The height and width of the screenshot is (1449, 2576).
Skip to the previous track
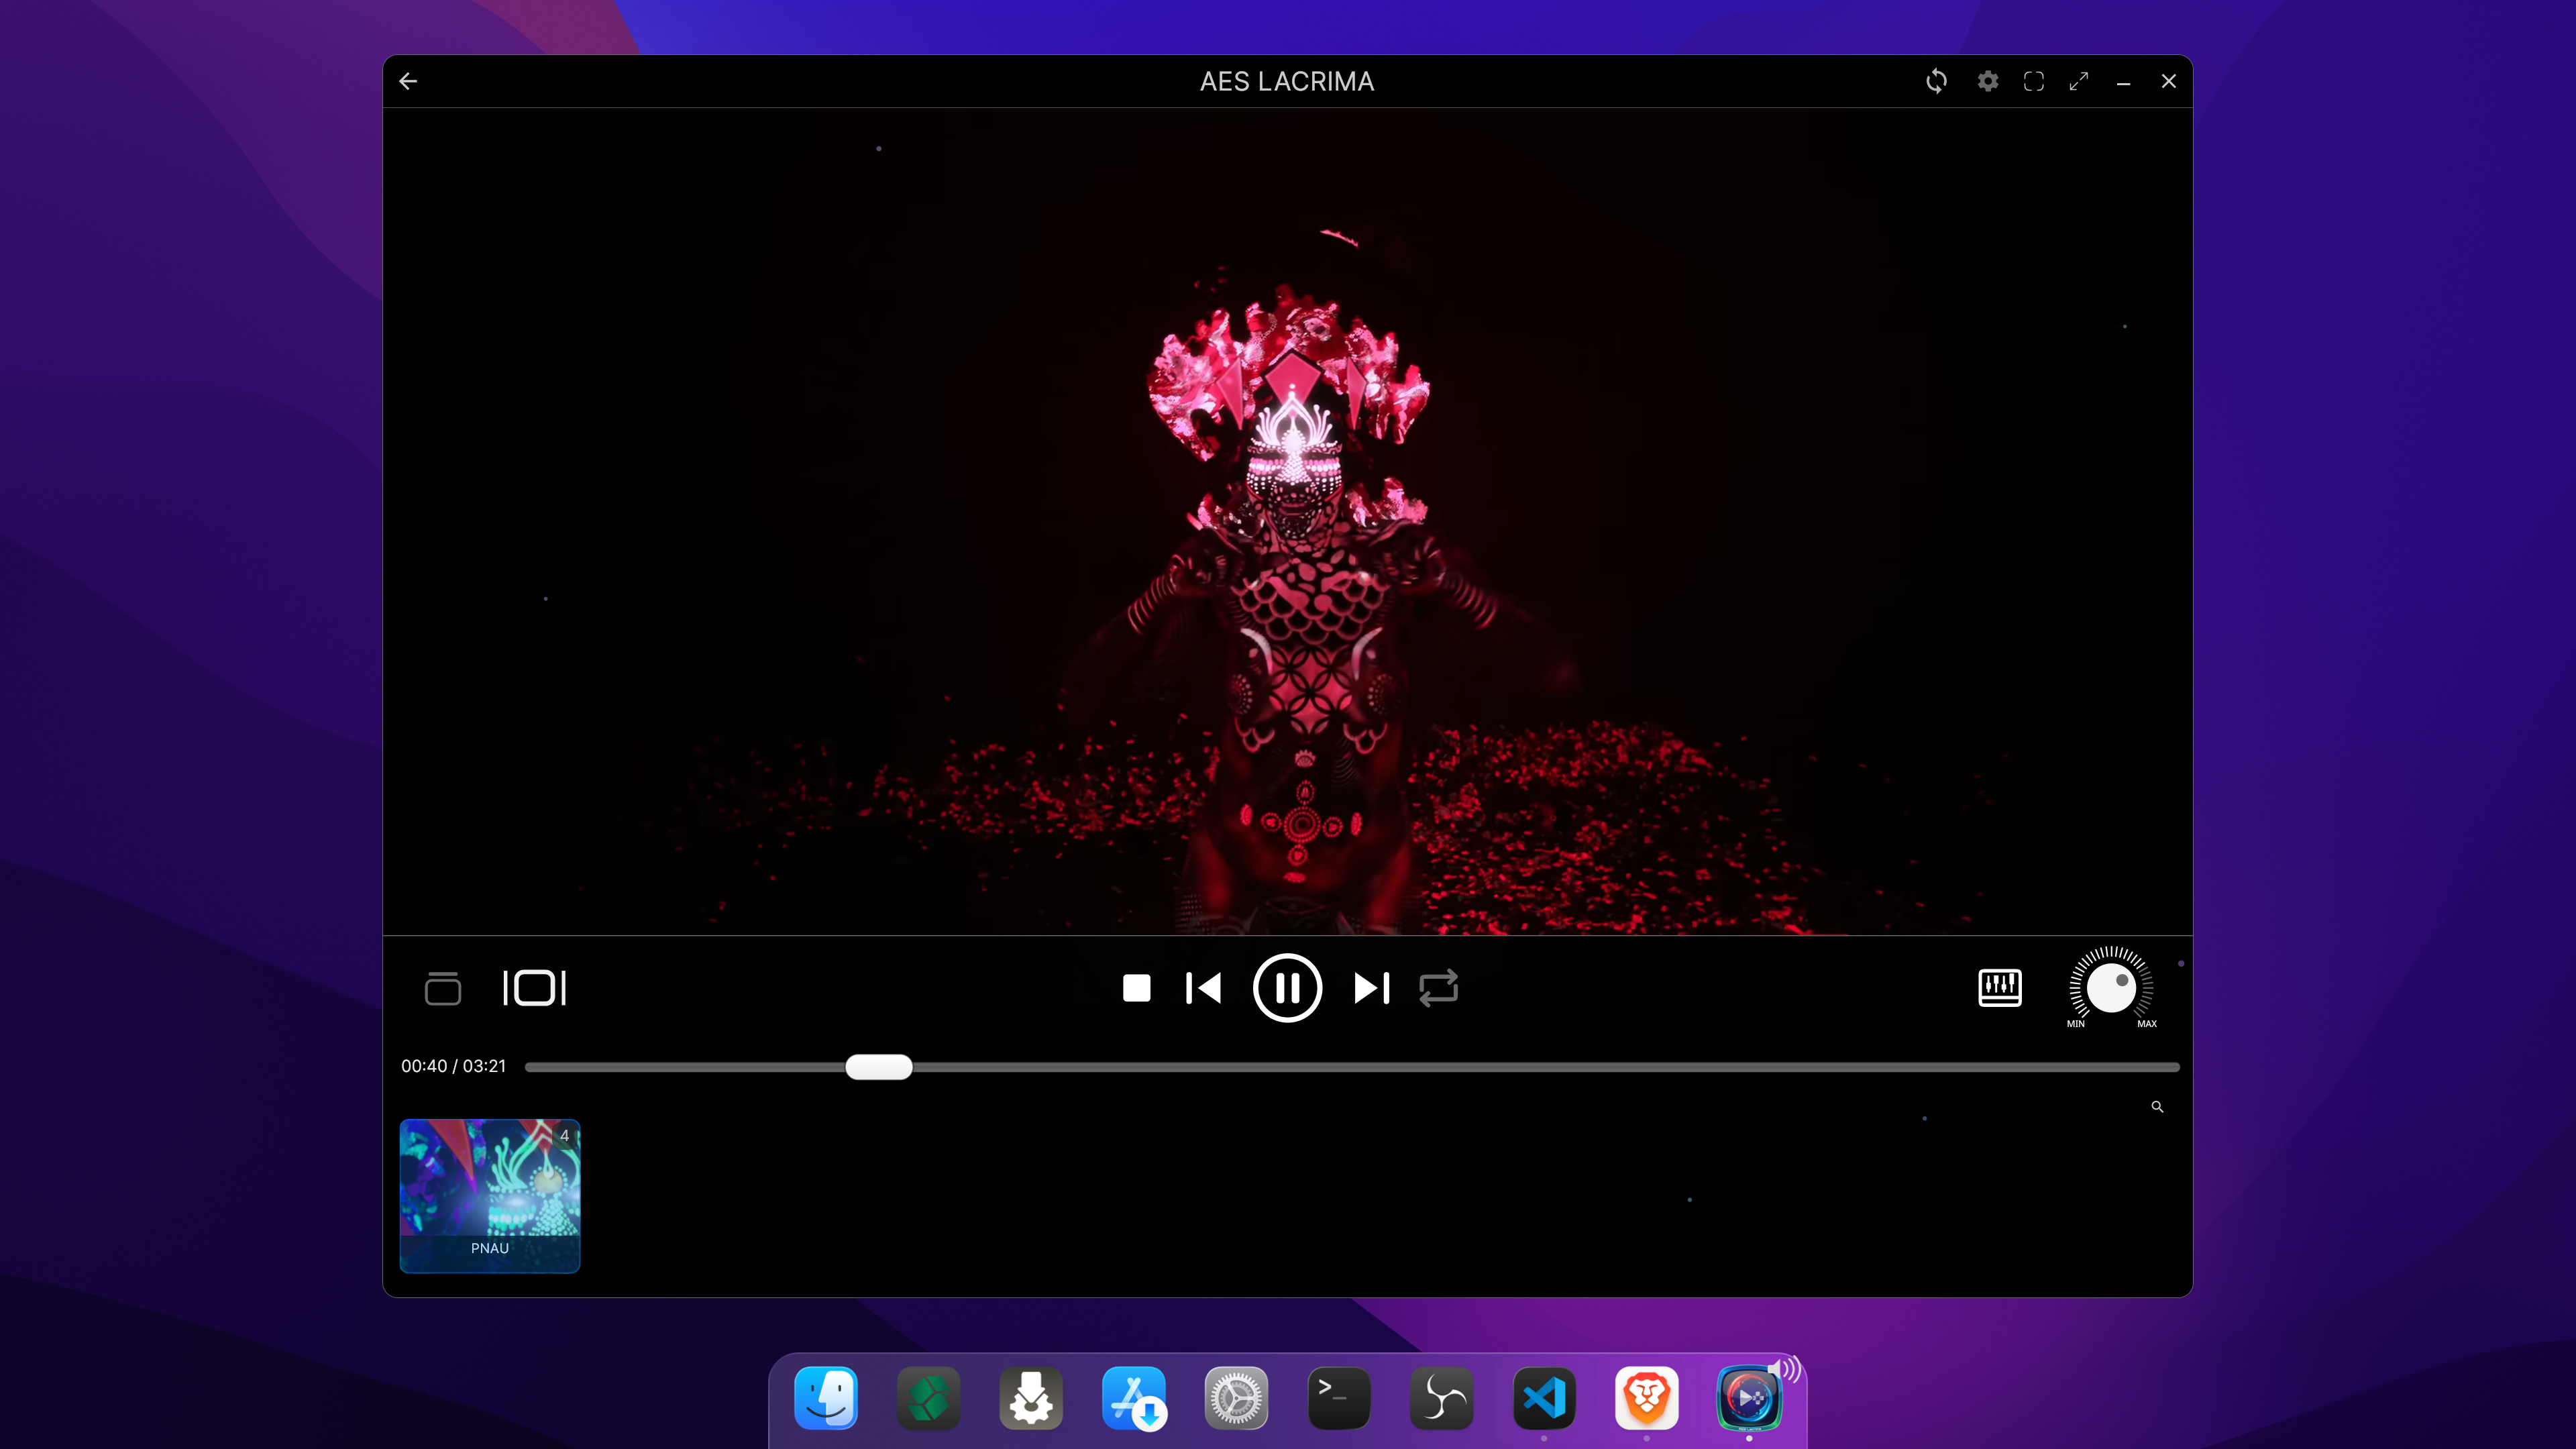1203,988
